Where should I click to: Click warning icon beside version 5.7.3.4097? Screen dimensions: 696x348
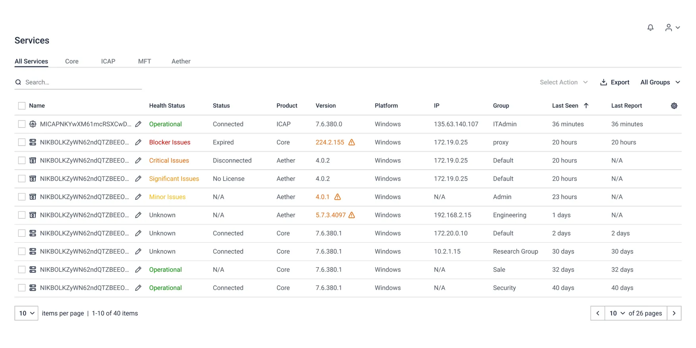coord(352,215)
